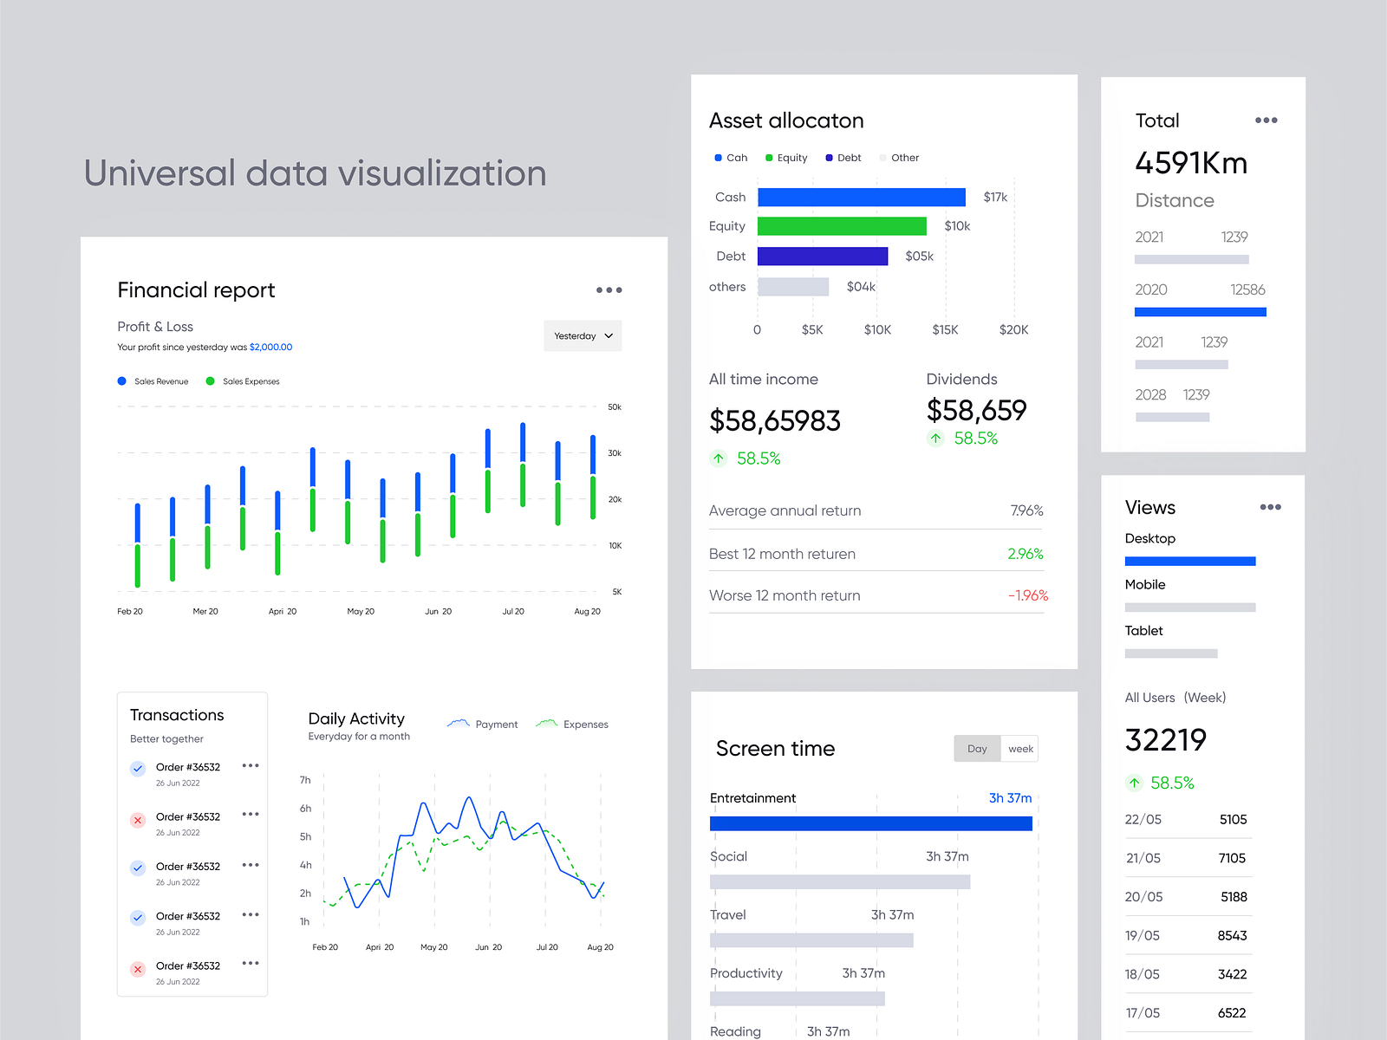Open Financial report three-dot menu
The height and width of the screenshot is (1040, 1387).
coord(609,290)
